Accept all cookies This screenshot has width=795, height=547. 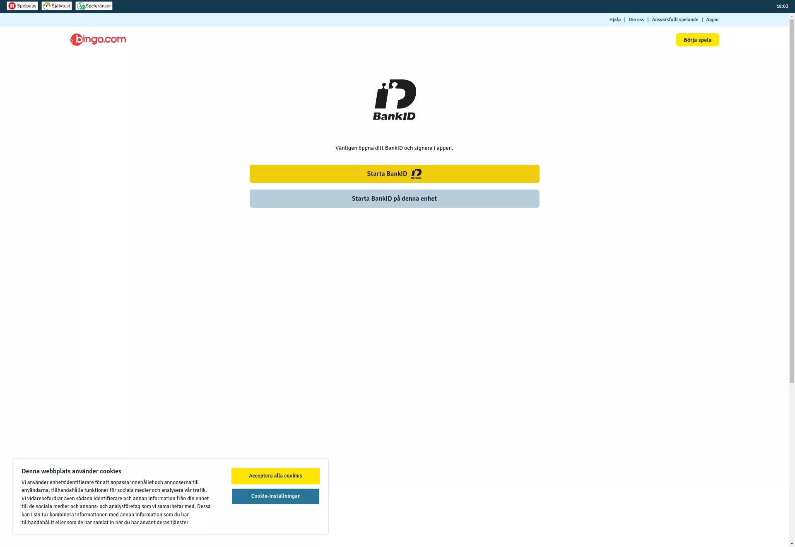point(275,476)
